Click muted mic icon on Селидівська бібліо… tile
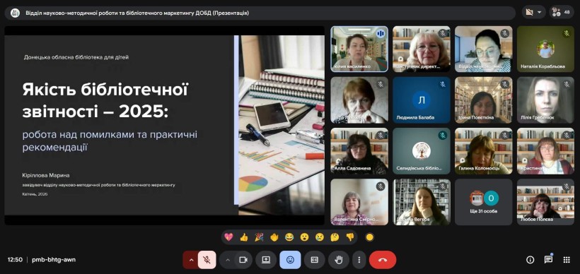Viewport: 580px width, 274px height. click(442, 136)
